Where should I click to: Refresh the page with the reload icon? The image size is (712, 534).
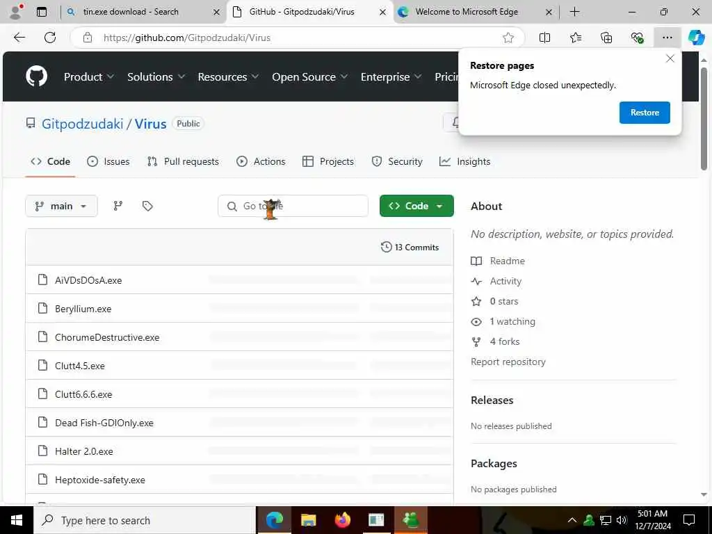[50, 38]
